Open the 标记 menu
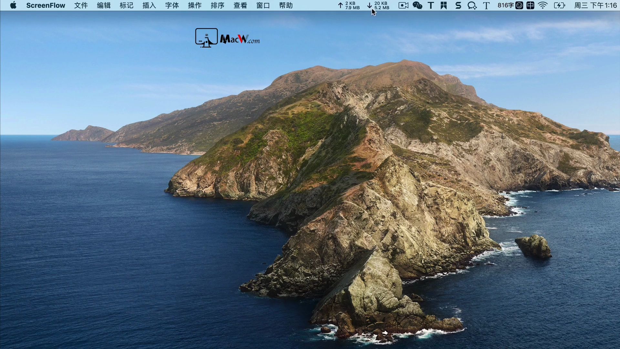The height and width of the screenshot is (349, 620). point(126,5)
